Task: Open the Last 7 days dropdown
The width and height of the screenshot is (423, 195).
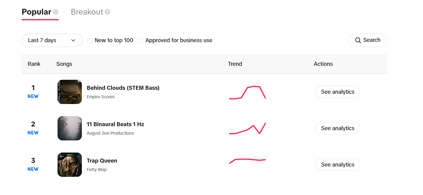Action: 52,40
